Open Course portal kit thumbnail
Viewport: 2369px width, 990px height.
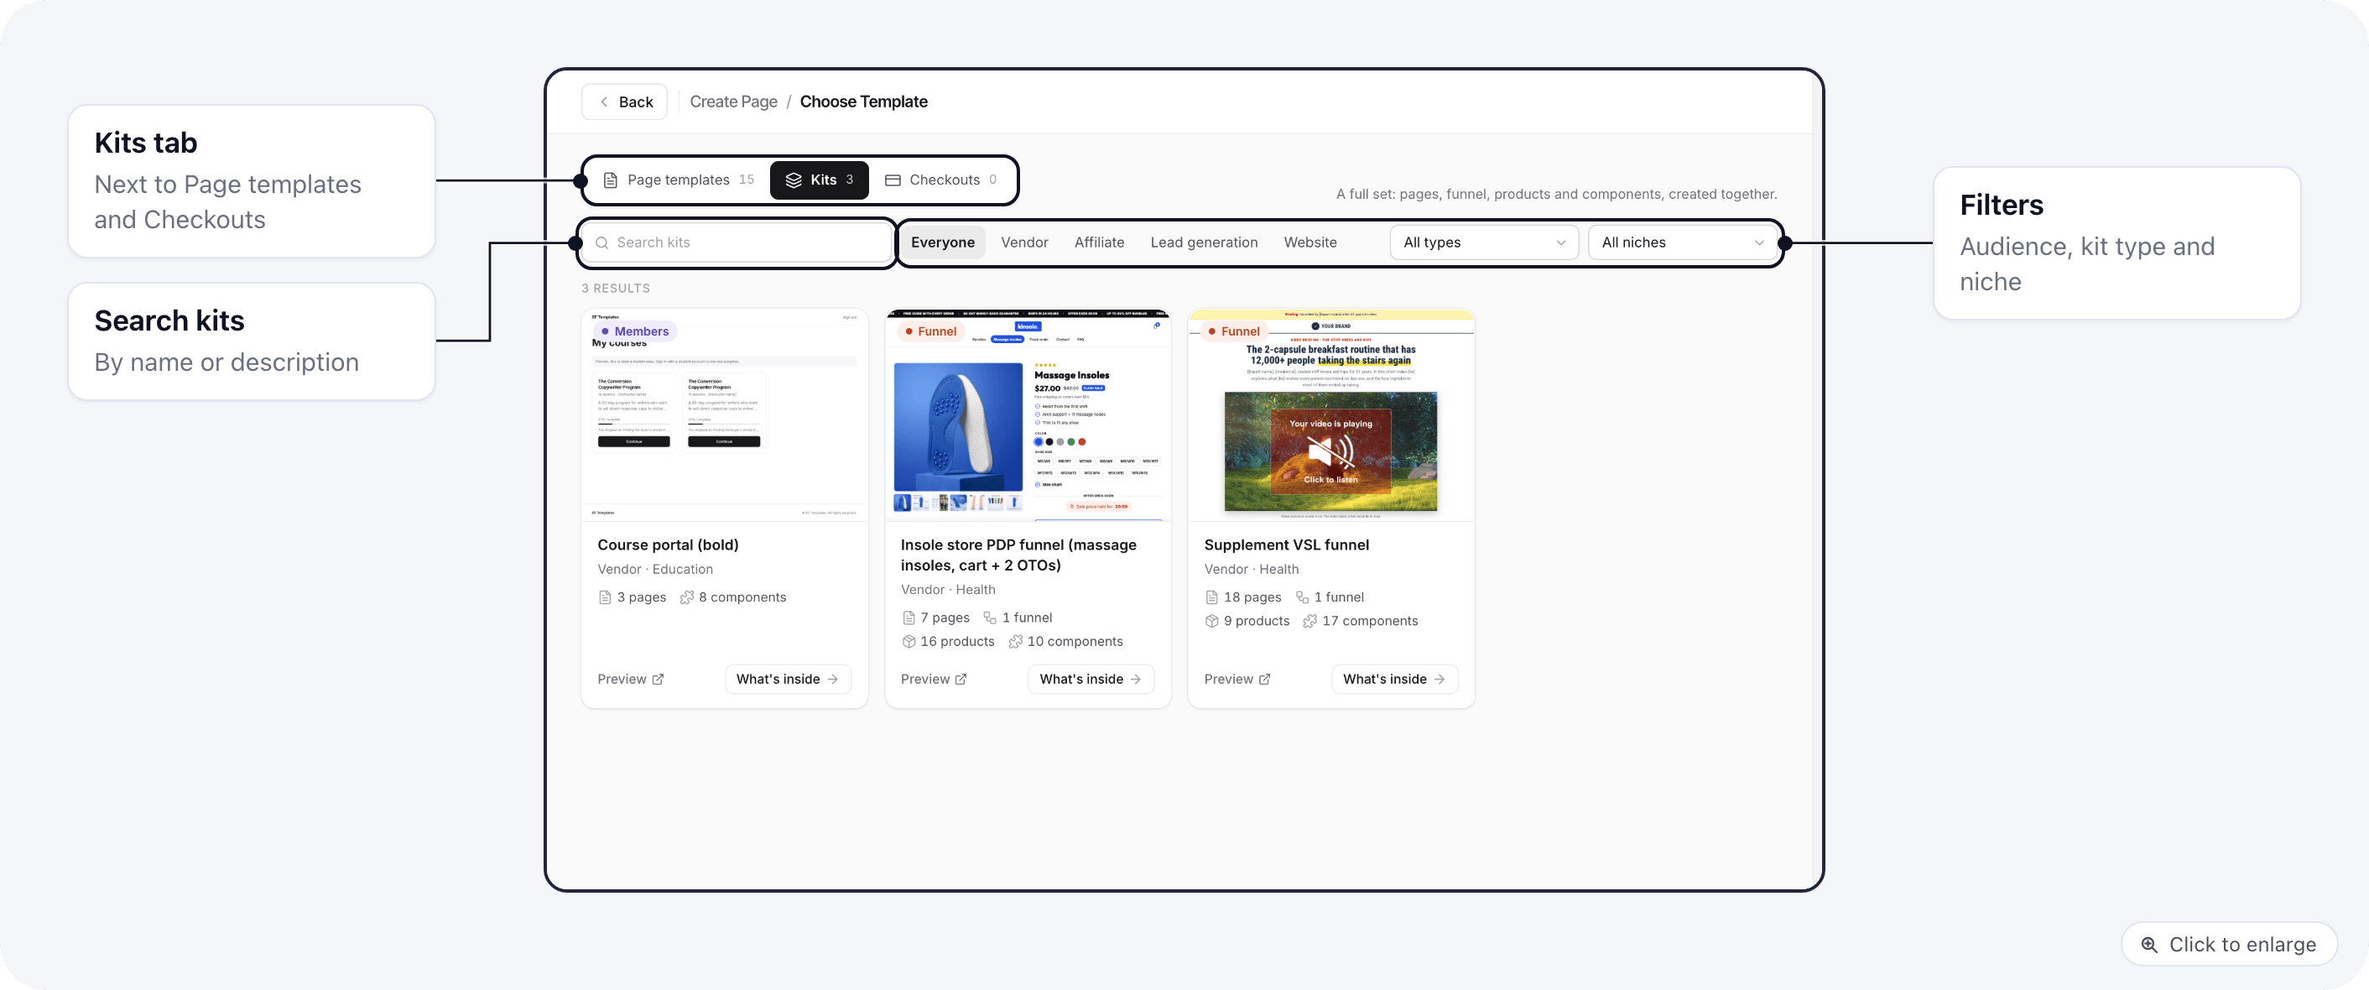coord(725,416)
